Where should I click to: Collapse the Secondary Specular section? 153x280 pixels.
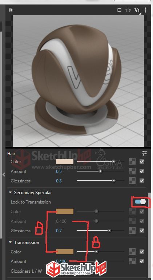pyautogui.click(x=10, y=193)
